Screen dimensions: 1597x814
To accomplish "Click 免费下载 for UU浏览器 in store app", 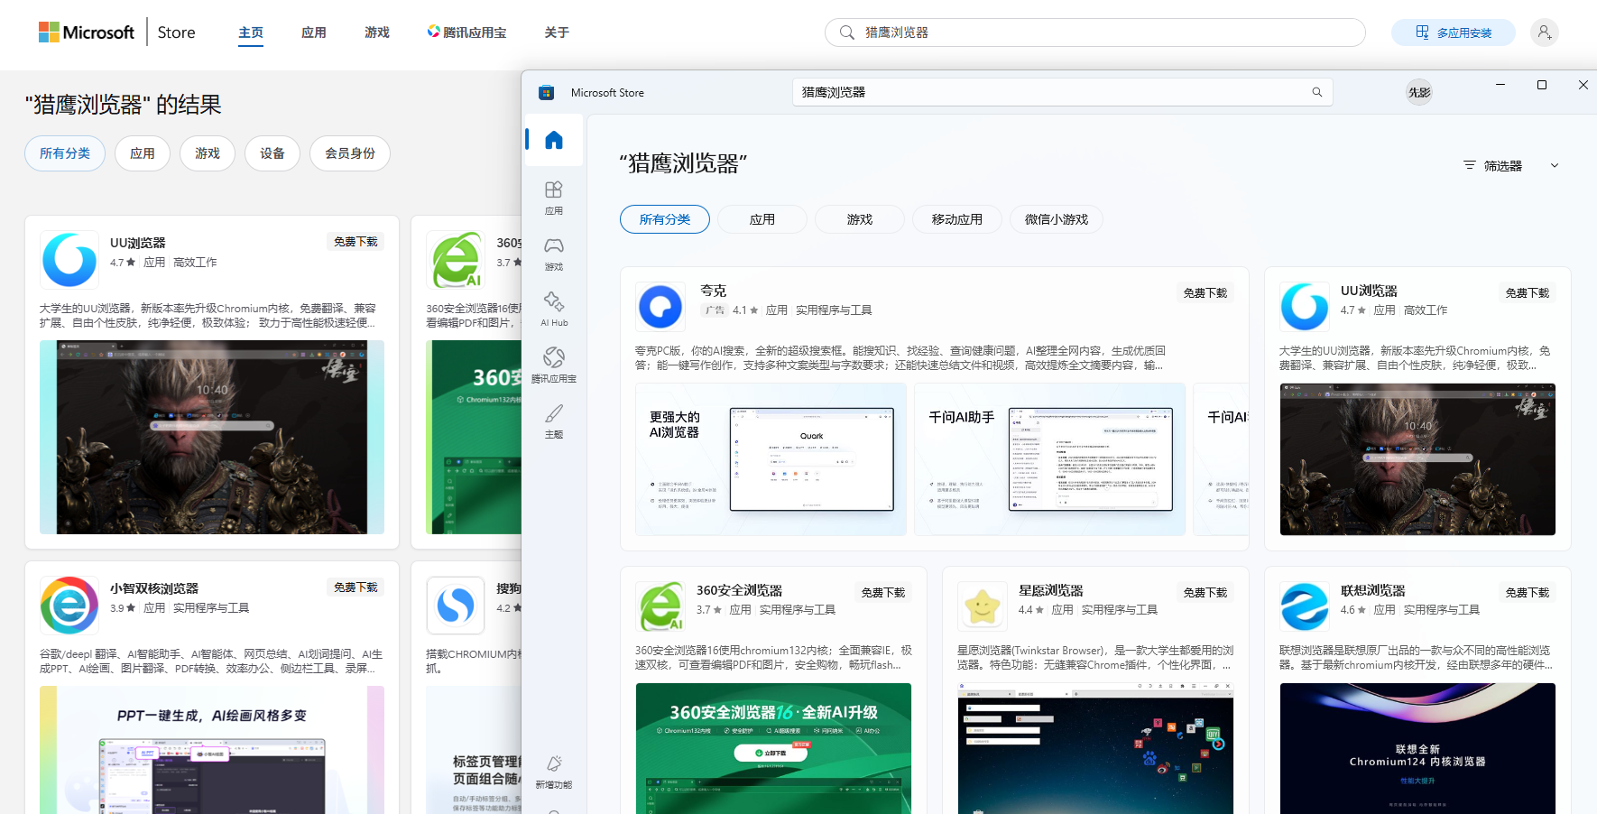I will pos(1528,292).
